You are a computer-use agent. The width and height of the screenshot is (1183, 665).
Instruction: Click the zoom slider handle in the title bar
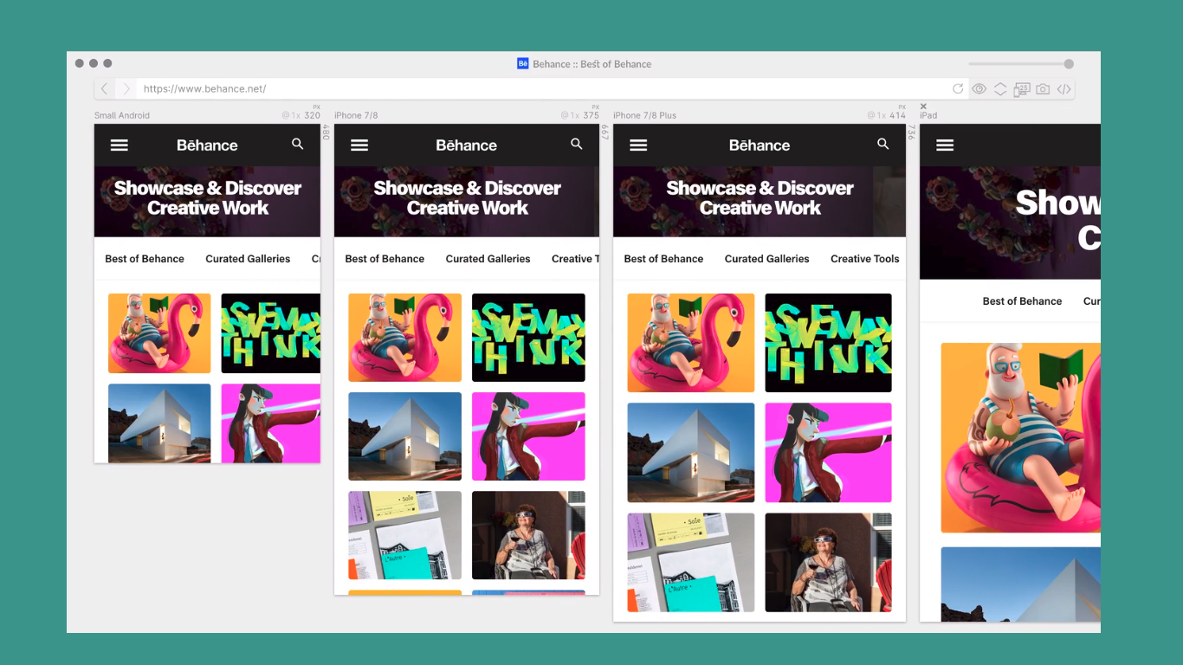point(1069,64)
